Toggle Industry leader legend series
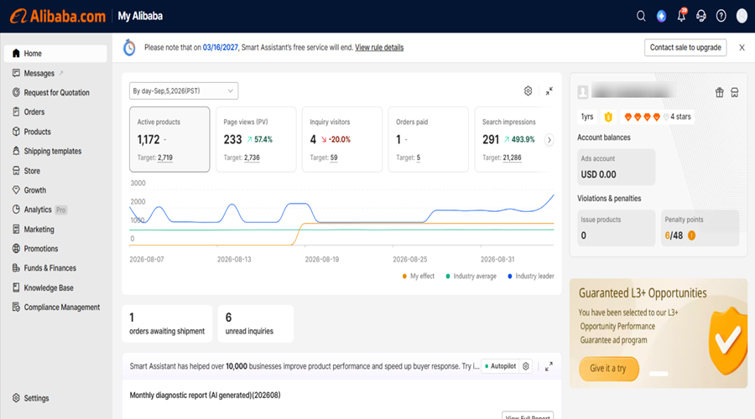Viewport: 755px width, 419px height. pos(531,277)
